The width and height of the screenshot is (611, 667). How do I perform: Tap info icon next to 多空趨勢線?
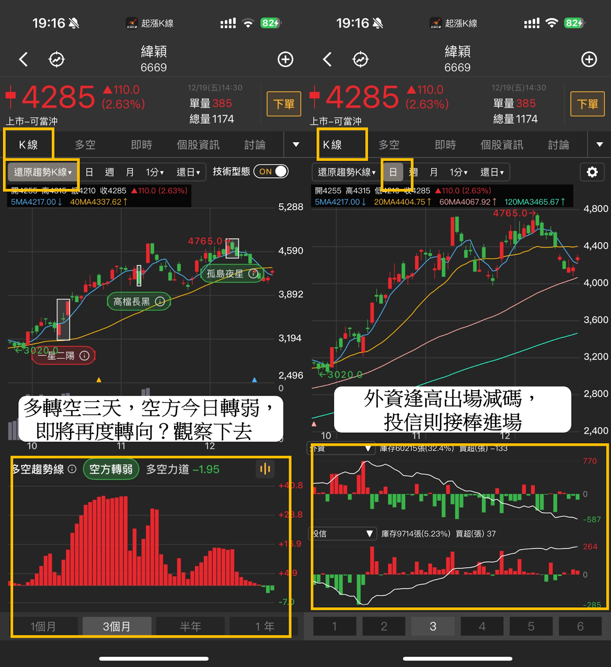click(72, 469)
